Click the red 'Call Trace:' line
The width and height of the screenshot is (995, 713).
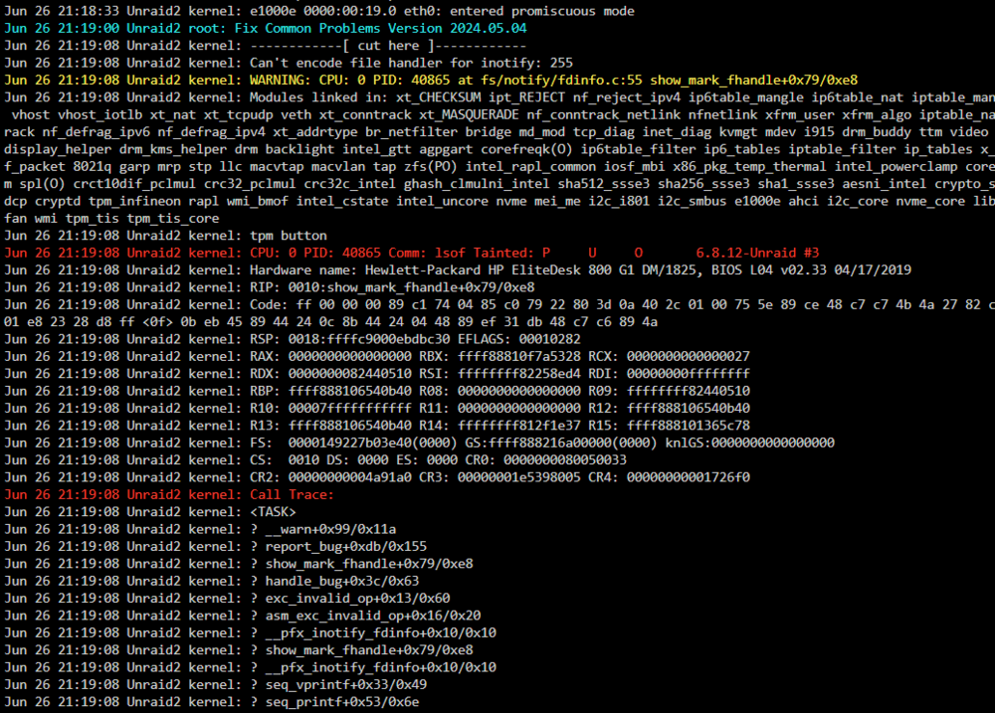tap(169, 494)
